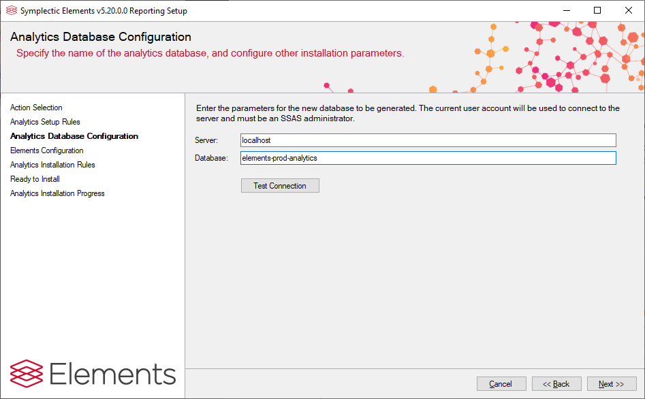
Task: Select Analytics Setup Rules step
Action: pyautogui.click(x=45, y=122)
